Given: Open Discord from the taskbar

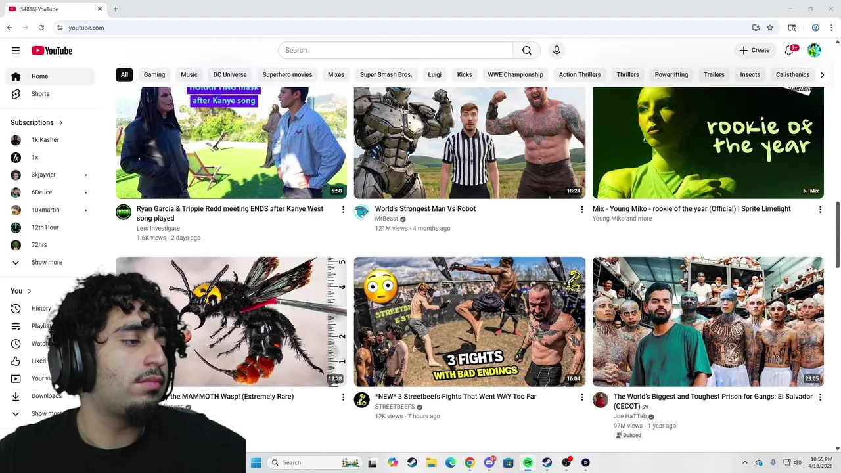Looking at the screenshot, I should coord(489,462).
